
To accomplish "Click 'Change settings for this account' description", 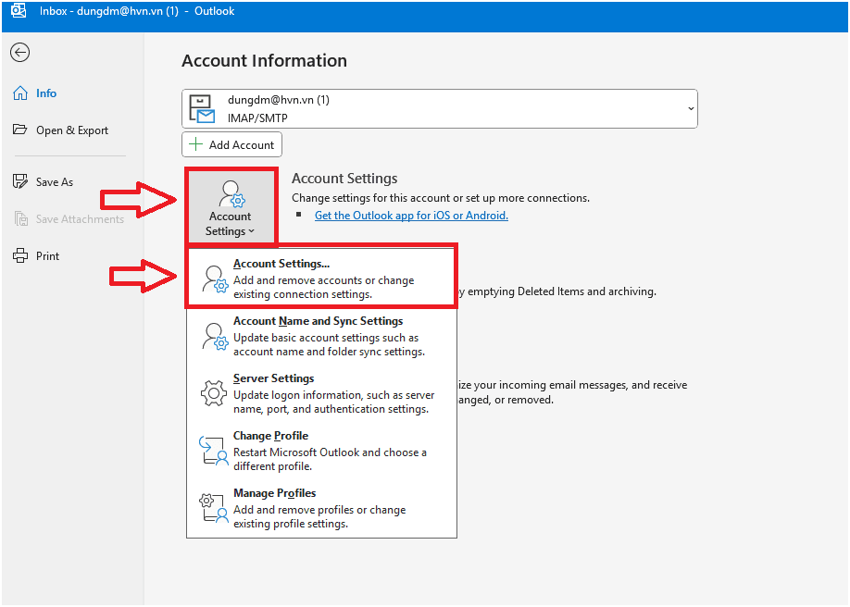I will [441, 198].
